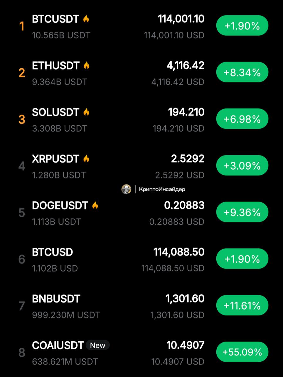
Task: Tap the +3.09% change badge for XRPUSDT
Action: (242, 166)
